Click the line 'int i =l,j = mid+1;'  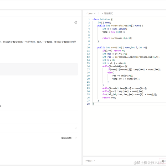click(x=114, y=63)
